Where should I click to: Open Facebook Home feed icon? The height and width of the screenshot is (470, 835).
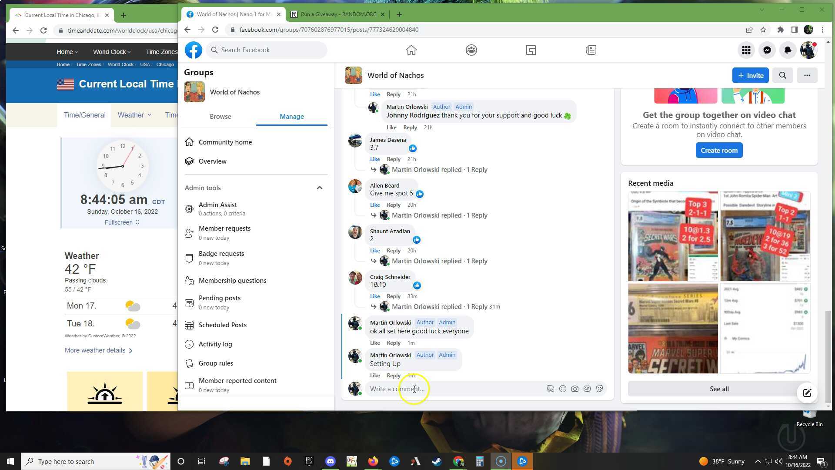tap(411, 50)
